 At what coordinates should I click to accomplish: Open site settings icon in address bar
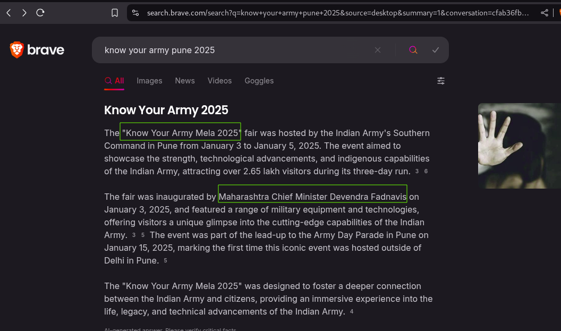click(135, 13)
